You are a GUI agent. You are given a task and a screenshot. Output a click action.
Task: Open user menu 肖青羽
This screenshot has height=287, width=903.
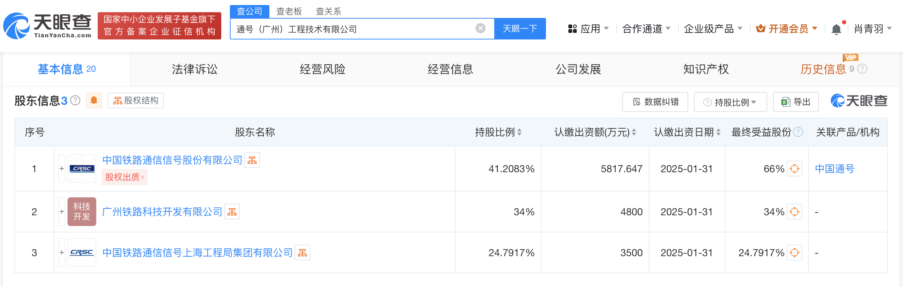pos(873,29)
